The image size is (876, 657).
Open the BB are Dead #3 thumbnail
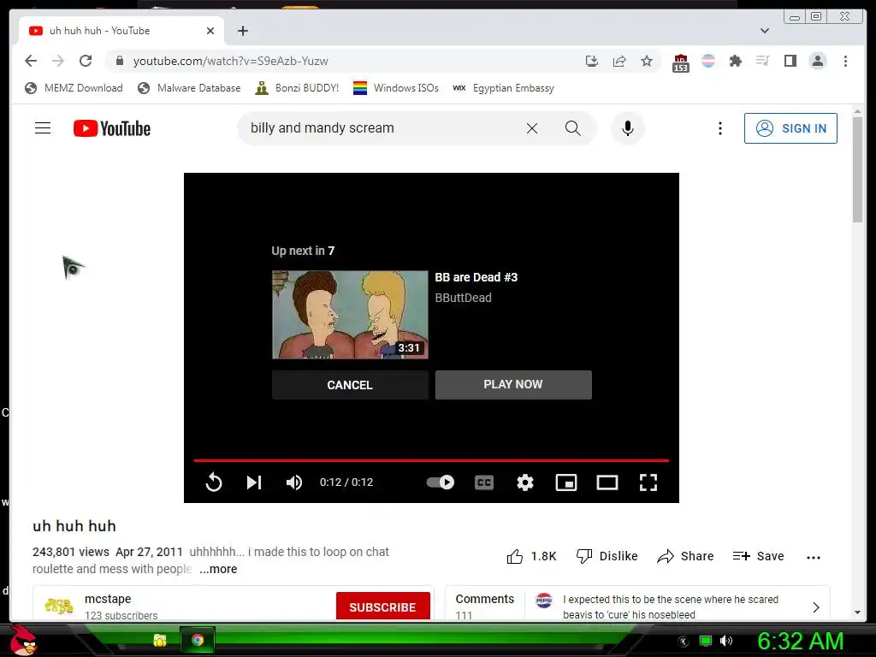pos(350,315)
